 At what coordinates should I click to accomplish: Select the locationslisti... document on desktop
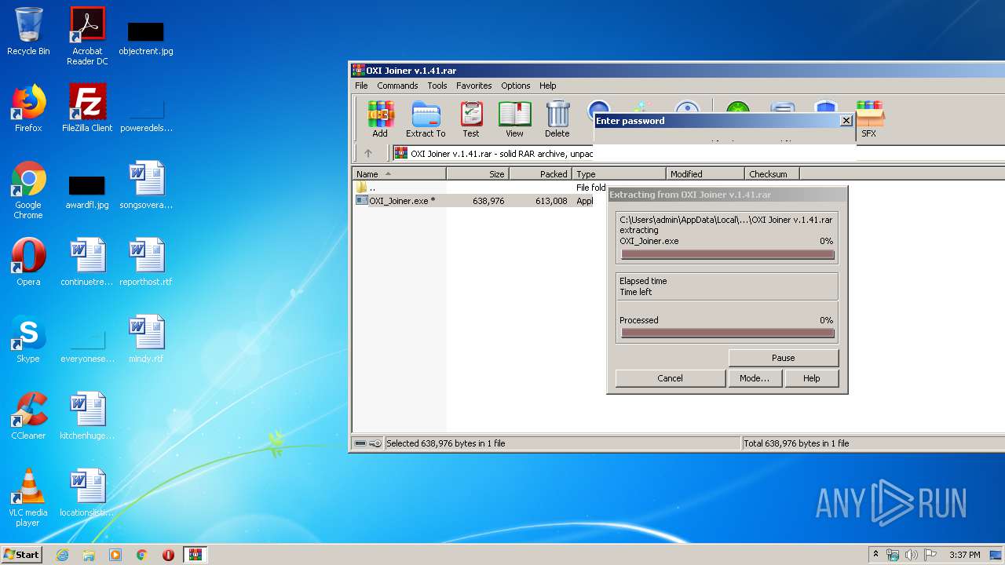87,493
